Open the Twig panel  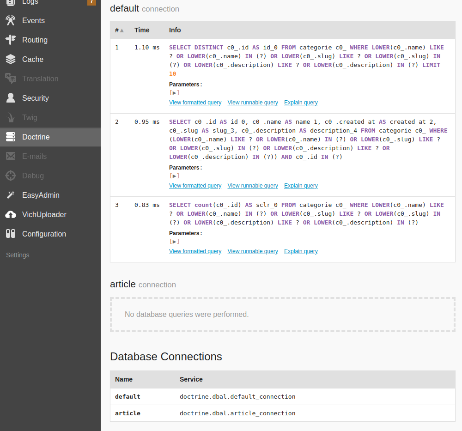(x=10, y=117)
